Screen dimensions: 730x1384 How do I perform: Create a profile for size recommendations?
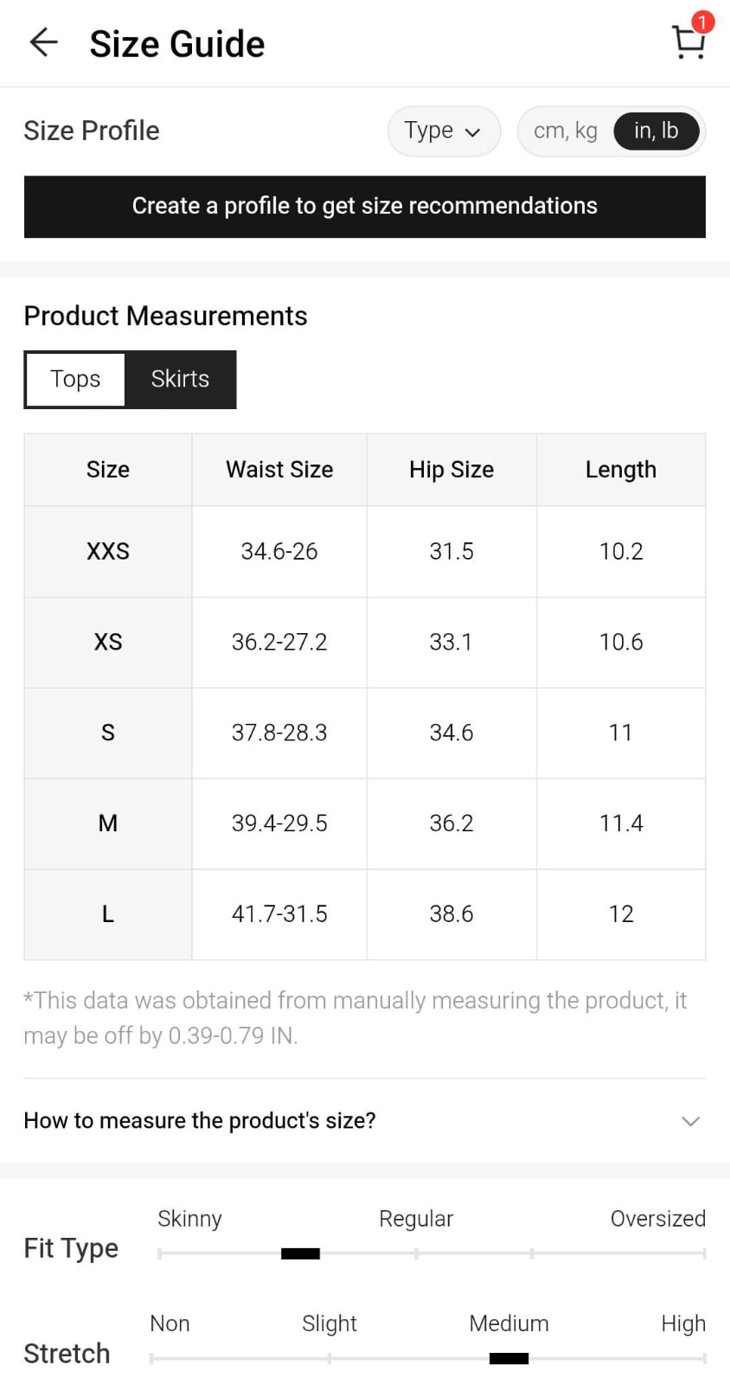(x=364, y=206)
